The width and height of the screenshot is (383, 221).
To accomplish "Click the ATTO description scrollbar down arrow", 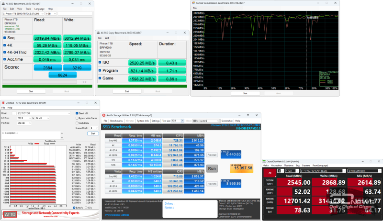I will point(62,138).
